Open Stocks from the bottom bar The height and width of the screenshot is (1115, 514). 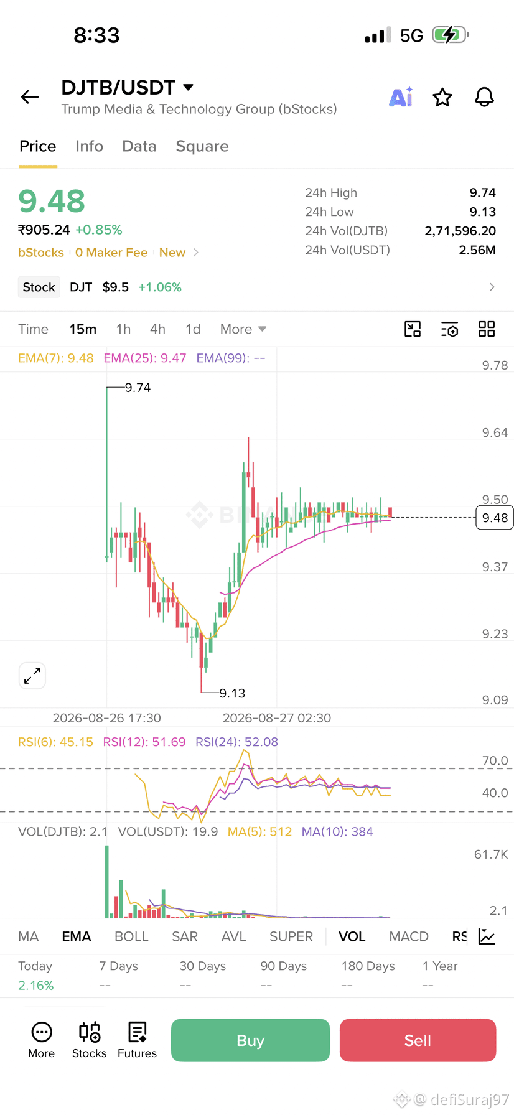coord(89,1040)
